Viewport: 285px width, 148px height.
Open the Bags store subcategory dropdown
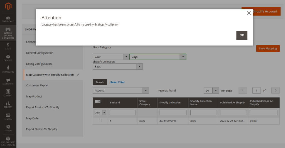click(158, 57)
